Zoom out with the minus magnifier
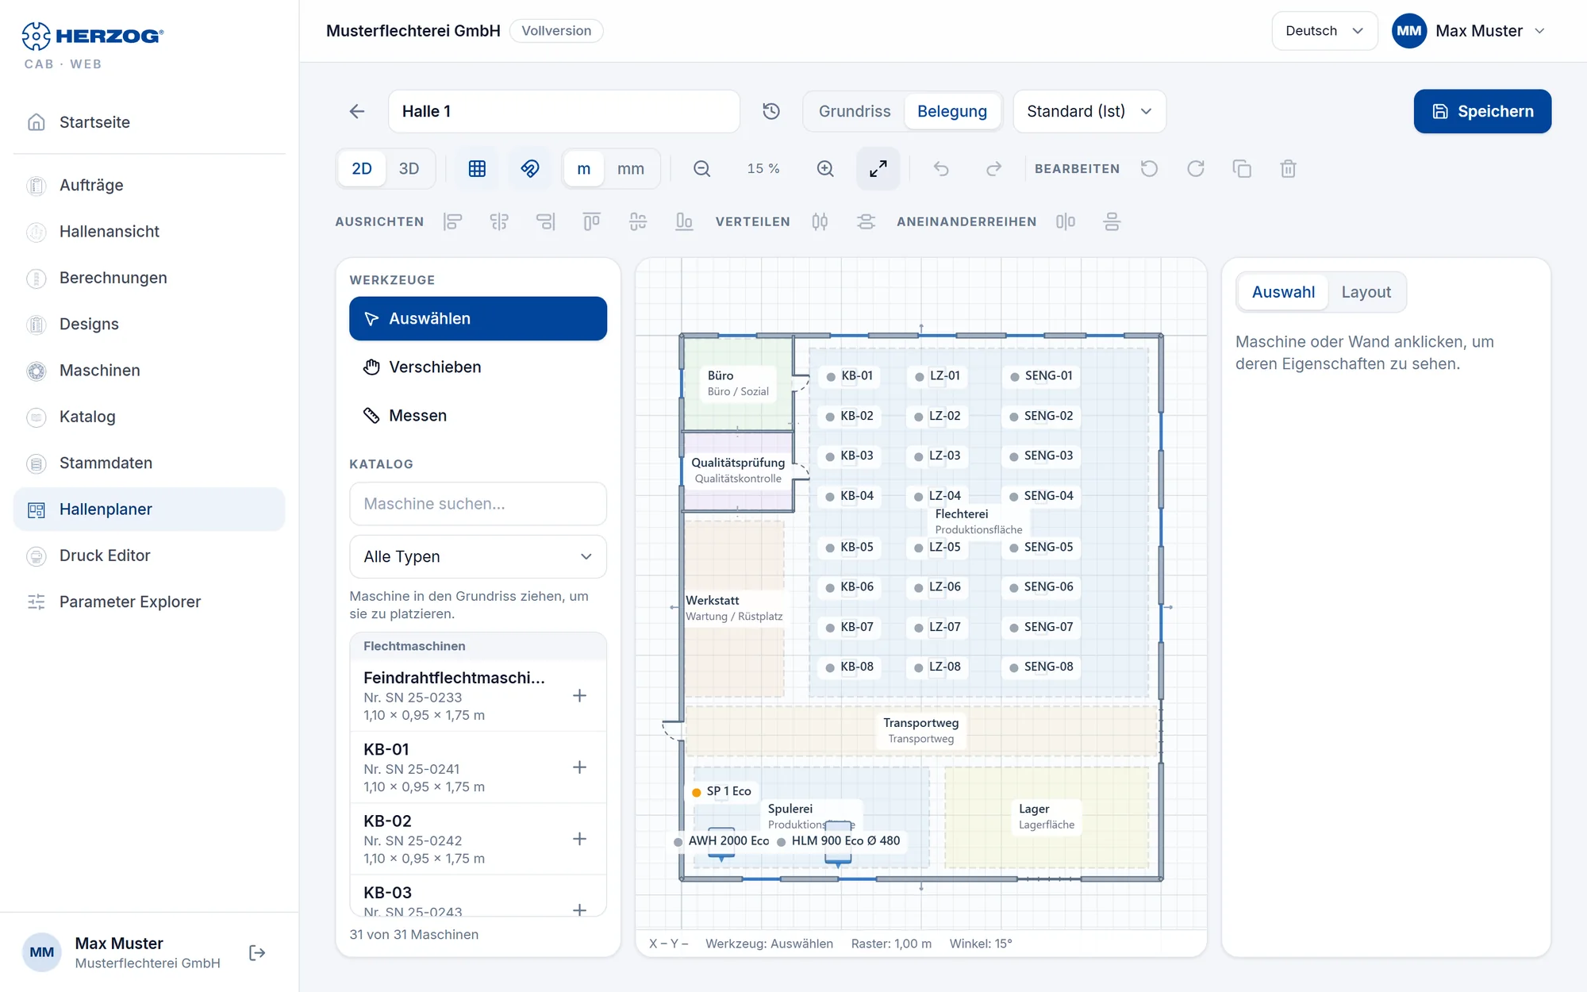Viewport: 1587px width, 992px height. [701, 168]
